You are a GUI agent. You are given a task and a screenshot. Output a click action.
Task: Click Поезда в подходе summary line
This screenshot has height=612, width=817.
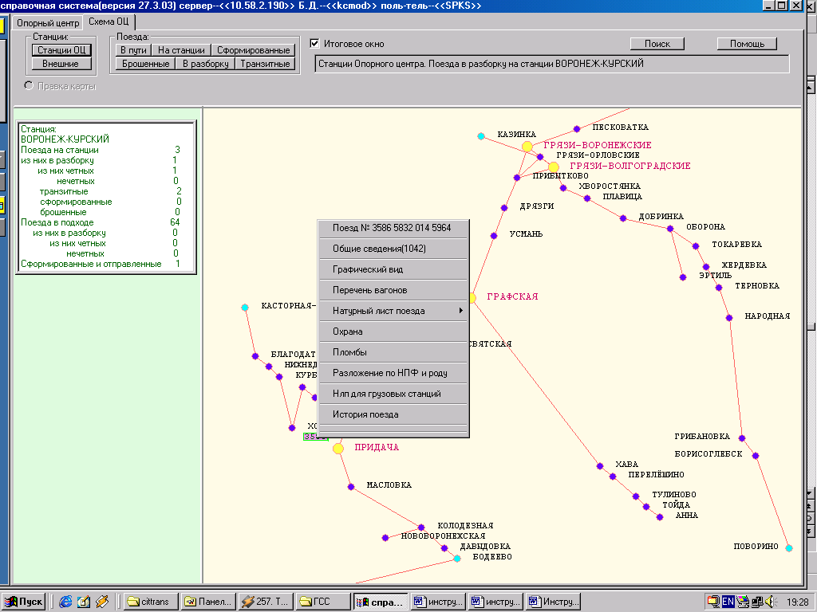[100, 222]
